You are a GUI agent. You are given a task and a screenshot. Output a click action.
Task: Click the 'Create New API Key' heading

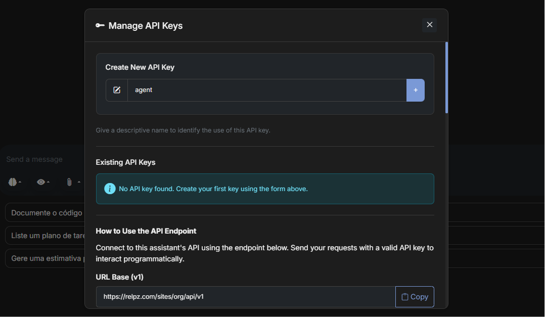(x=140, y=67)
